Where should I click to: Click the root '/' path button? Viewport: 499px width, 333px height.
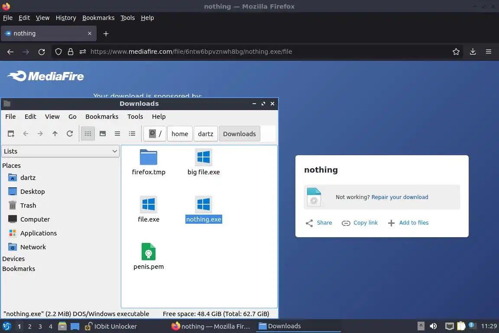coord(155,134)
